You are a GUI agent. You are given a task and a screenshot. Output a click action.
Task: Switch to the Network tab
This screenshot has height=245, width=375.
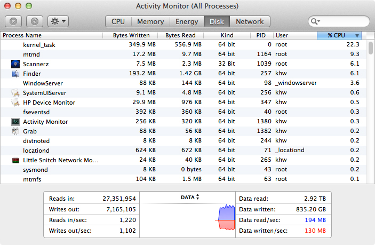(x=250, y=21)
